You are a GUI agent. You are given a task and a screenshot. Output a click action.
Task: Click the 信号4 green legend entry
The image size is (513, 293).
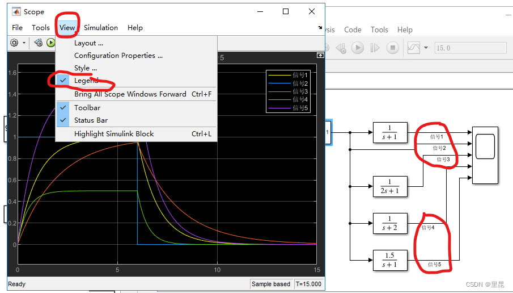pyautogui.click(x=288, y=99)
